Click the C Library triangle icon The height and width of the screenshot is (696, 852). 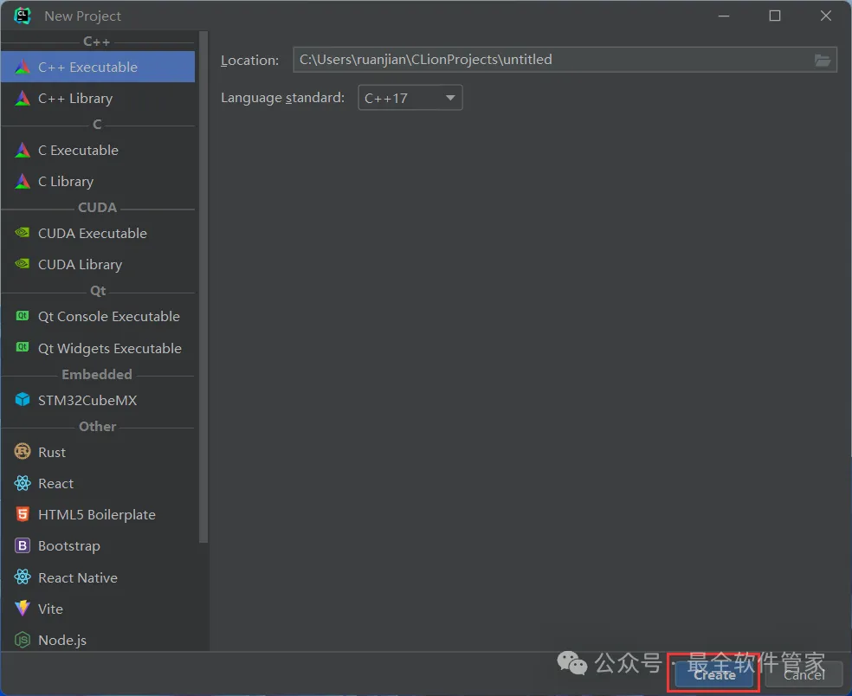tap(23, 182)
